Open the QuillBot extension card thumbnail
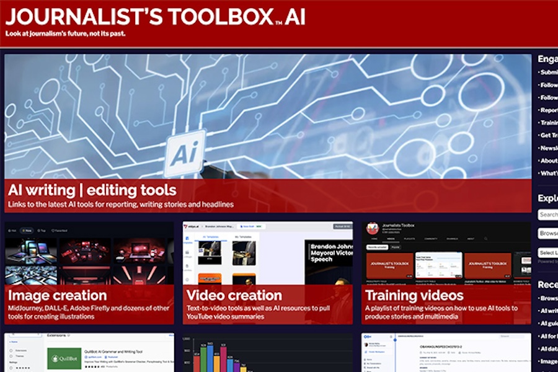 89,352
